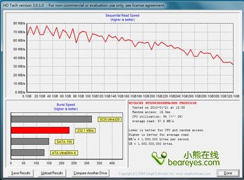This screenshot has width=244, height=180.
Task: Select the SCSI Ultra320 label
Action: coord(109,120)
